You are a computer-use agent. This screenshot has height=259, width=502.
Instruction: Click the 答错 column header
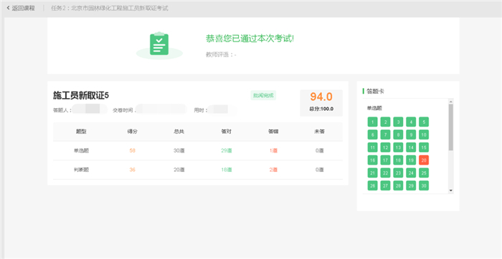point(273,132)
